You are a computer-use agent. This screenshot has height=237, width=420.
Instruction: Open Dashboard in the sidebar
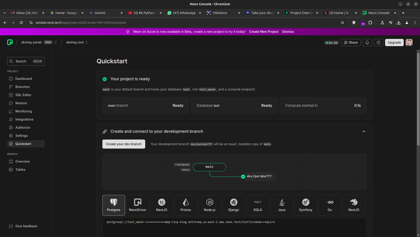point(26,79)
